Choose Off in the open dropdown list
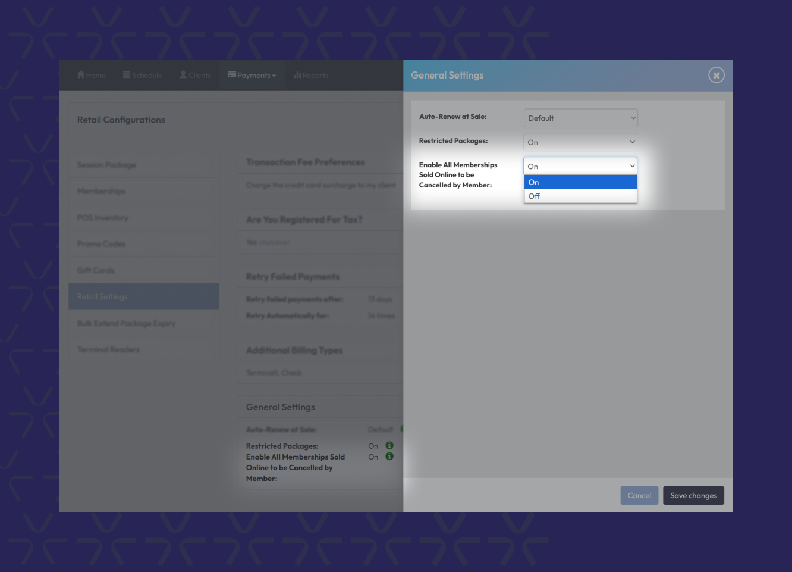The image size is (792, 572). coord(580,196)
